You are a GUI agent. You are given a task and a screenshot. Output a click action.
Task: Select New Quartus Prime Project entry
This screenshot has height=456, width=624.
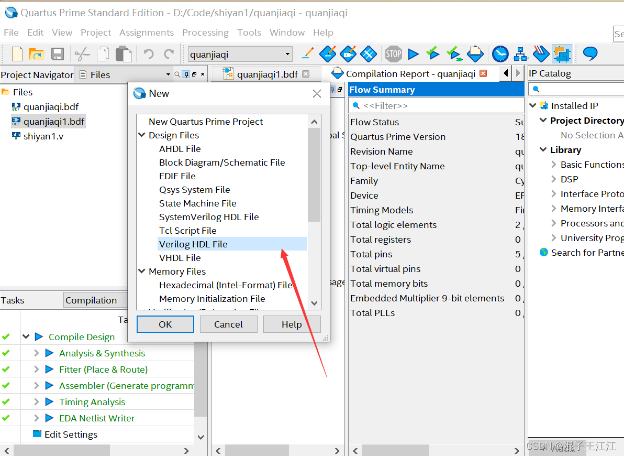(206, 121)
